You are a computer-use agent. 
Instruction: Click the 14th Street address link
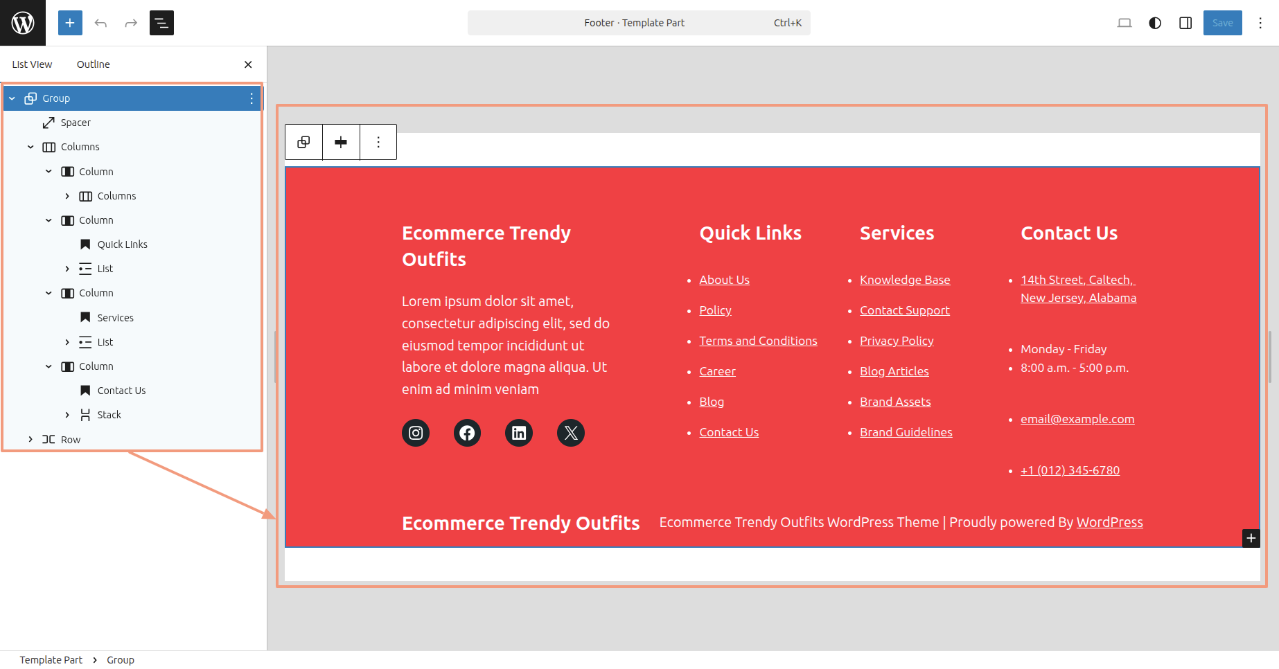point(1078,289)
